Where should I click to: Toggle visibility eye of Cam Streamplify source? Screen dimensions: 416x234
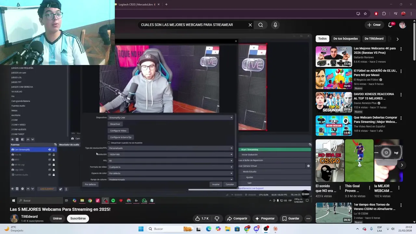(49, 149)
